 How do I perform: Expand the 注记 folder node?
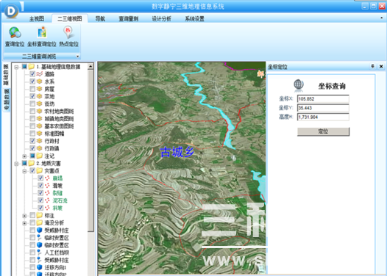24,156
